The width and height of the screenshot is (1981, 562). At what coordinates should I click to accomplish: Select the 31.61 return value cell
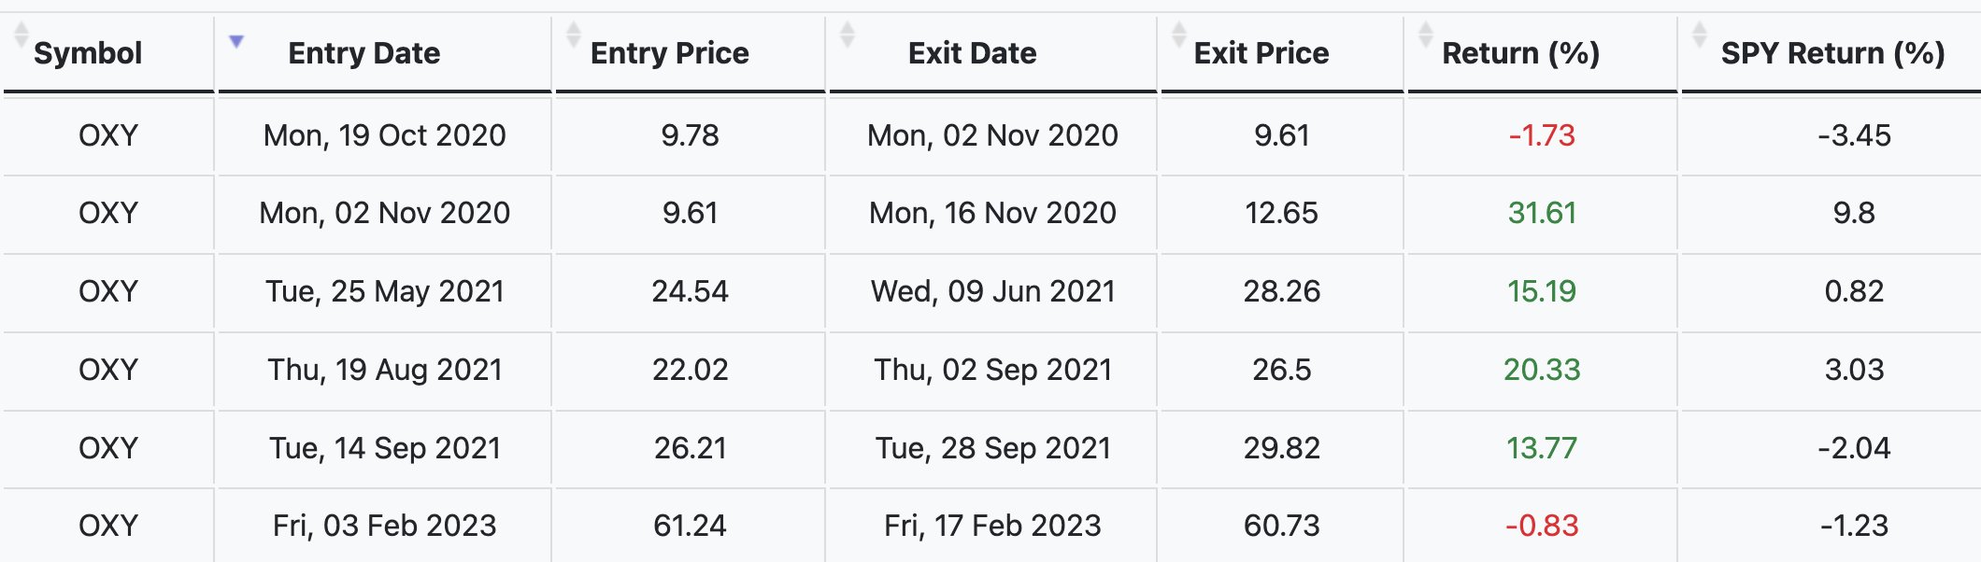[1542, 213]
